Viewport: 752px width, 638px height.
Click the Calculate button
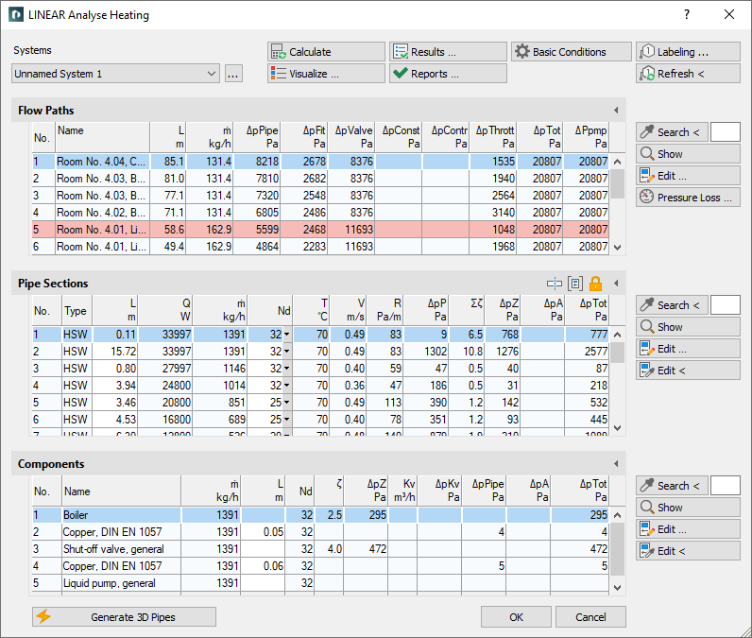(x=326, y=52)
